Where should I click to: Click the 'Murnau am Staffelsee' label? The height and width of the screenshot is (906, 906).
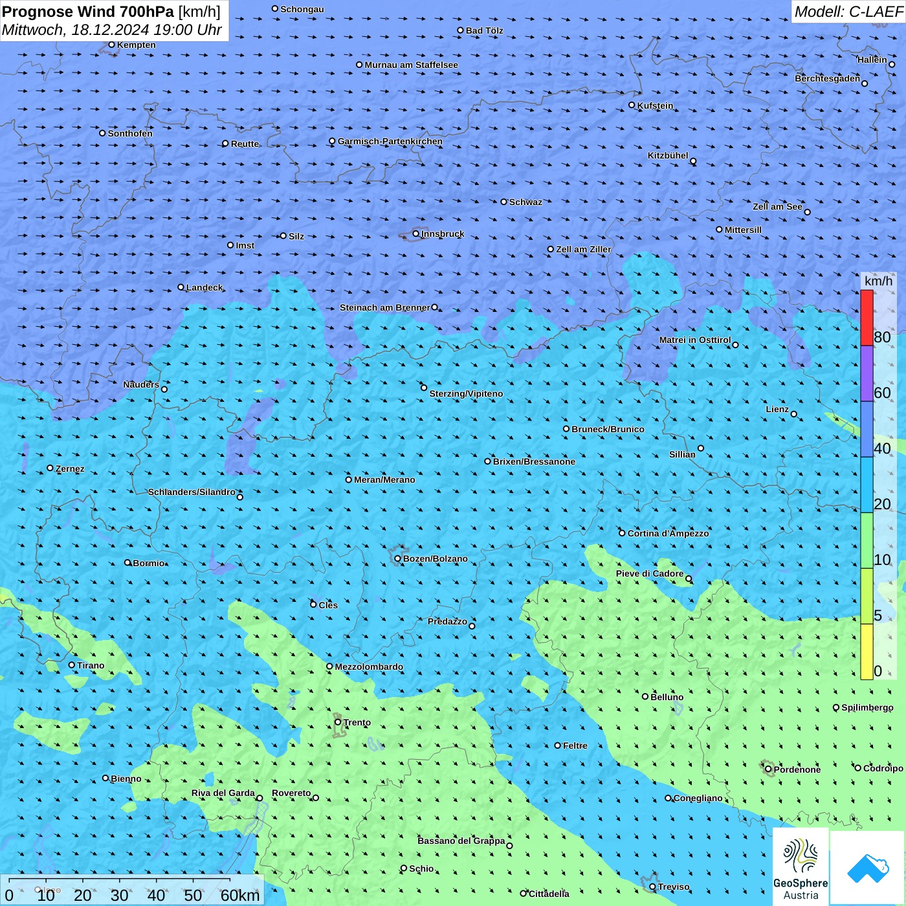(411, 65)
